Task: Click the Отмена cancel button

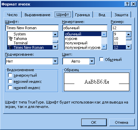Action: tap(122, 122)
